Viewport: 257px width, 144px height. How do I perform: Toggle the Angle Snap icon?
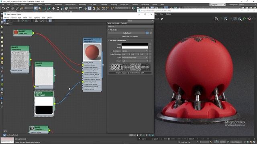pyautogui.click(x=99, y=8)
